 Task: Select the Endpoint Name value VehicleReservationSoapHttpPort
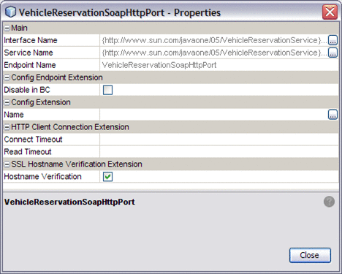159,65
